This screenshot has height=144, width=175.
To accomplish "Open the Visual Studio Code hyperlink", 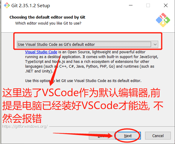I will [x=41, y=52].
